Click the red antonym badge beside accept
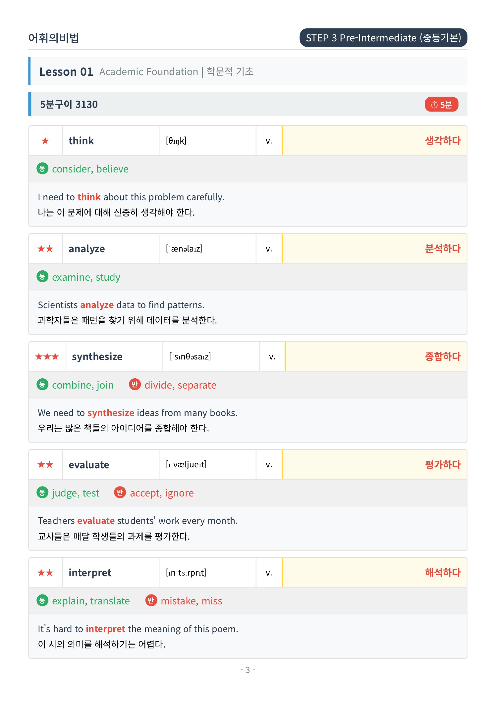Viewport: 496px width, 704px height. pyautogui.click(x=120, y=493)
